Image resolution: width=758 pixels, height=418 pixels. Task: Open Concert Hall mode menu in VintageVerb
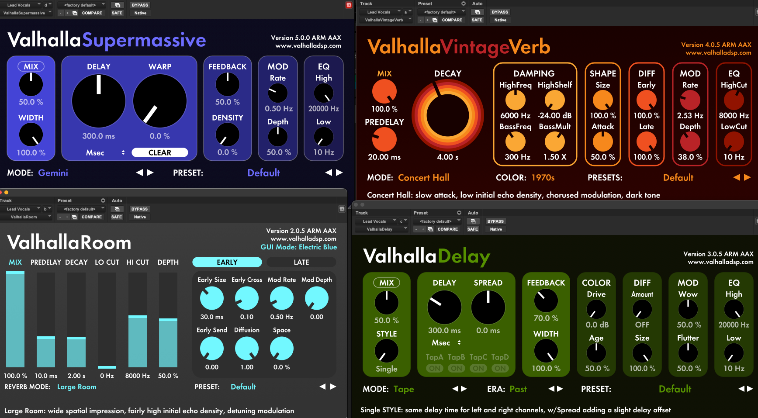click(x=423, y=178)
